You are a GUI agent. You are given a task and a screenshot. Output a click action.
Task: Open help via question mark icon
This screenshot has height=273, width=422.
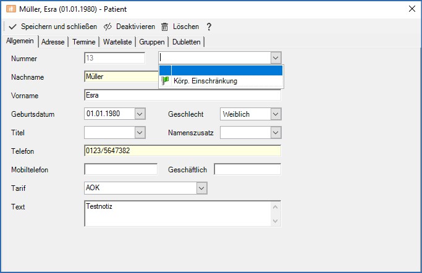pyautogui.click(x=209, y=27)
